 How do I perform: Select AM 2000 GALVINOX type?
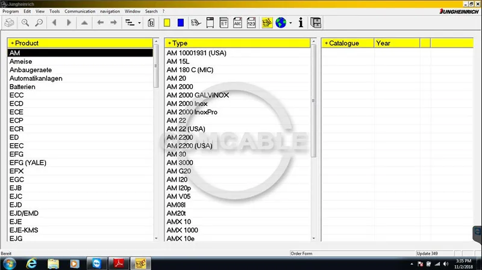pyautogui.click(x=237, y=95)
